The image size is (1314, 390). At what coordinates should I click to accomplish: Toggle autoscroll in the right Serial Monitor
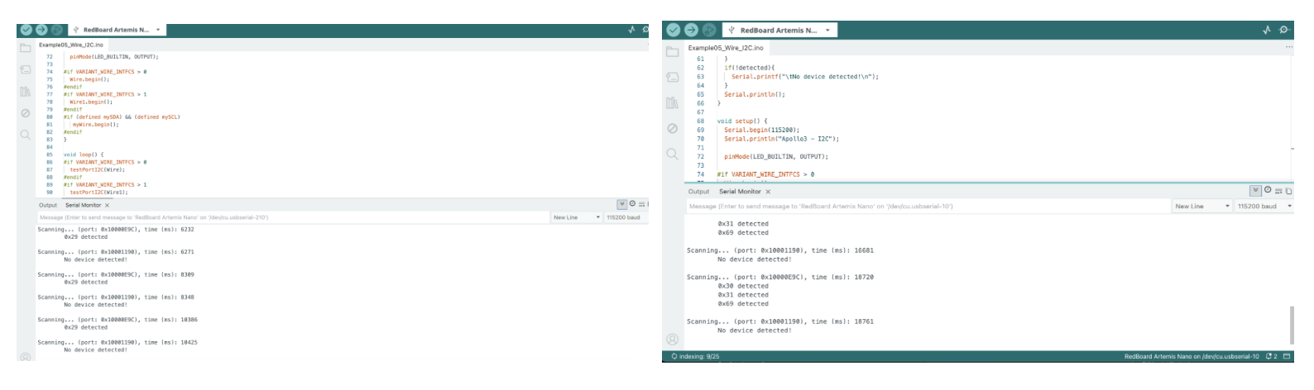1256,191
